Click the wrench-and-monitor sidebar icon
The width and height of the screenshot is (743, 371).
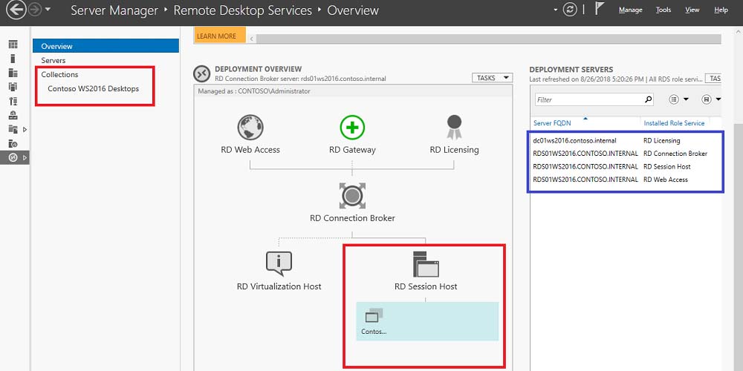pyautogui.click(x=13, y=101)
